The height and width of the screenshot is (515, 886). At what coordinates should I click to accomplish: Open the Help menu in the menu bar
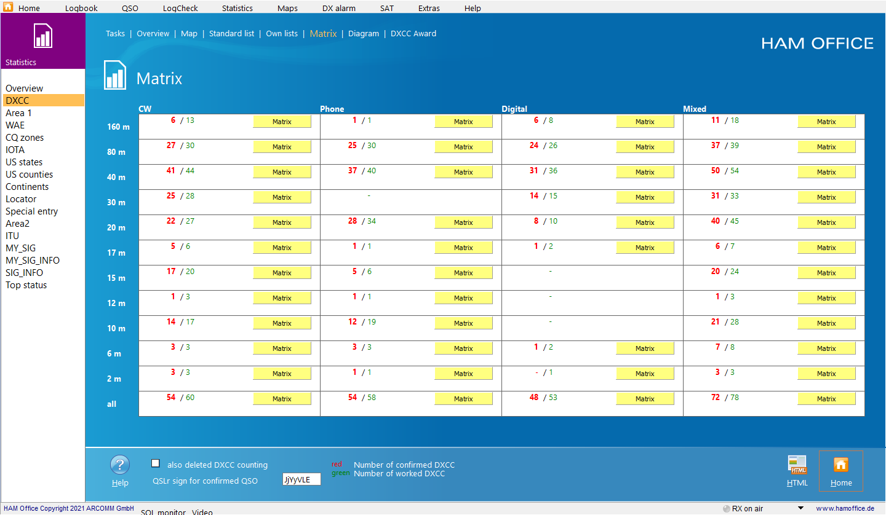click(473, 8)
